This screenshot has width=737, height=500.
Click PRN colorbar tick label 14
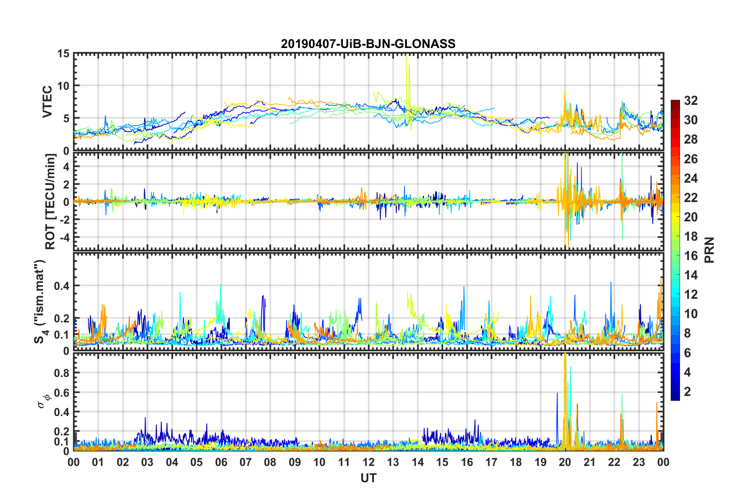point(691,275)
